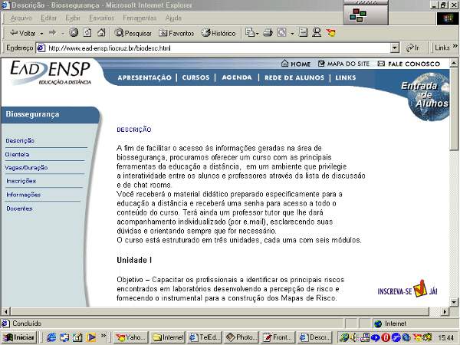Expand the Voltar history dropdown arrow

tap(41, 33)
